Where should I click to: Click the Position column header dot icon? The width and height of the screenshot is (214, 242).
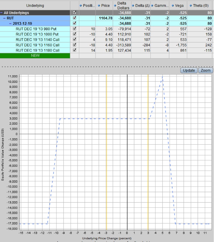click(x=81, y=6)
